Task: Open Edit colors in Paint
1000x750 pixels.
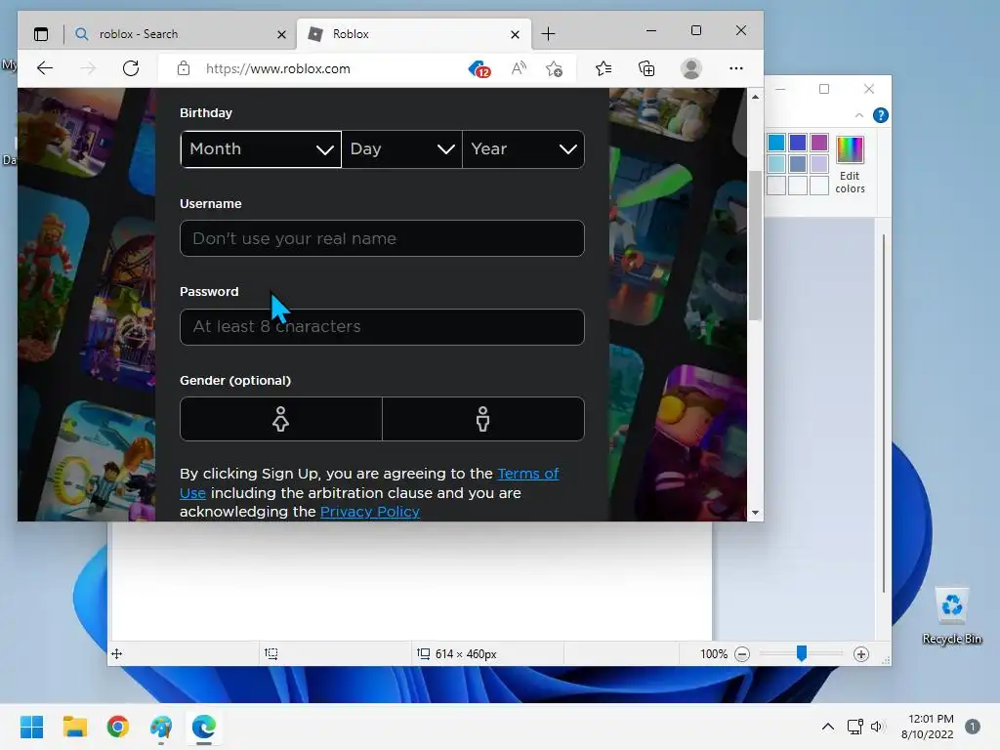Action: [850, 164]
